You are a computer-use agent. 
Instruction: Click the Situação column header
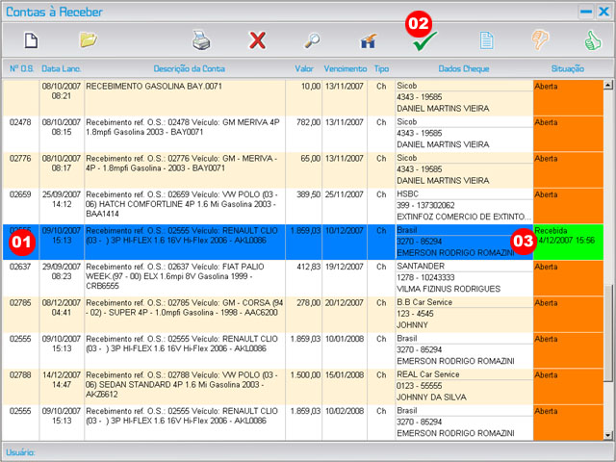tap(567, 69)
